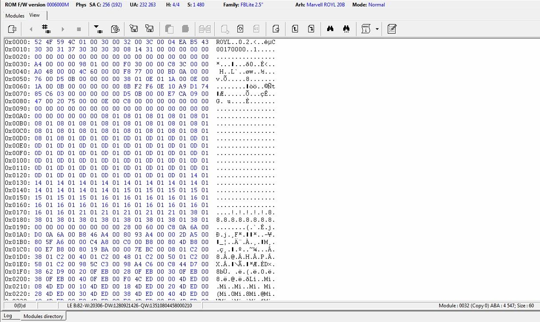The height and width of the screenshot is (322, 540).
Task: Click the UA value 232 263
Action: pos(147,5)
